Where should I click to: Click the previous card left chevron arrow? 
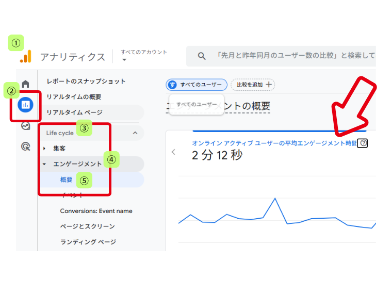click(173, 152)
